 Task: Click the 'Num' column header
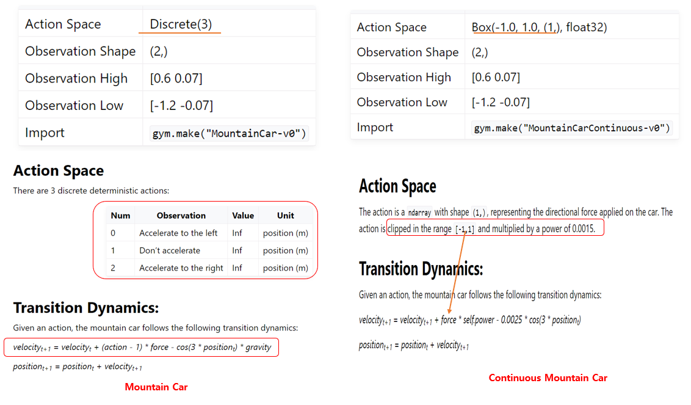click(x=120, y=215)
